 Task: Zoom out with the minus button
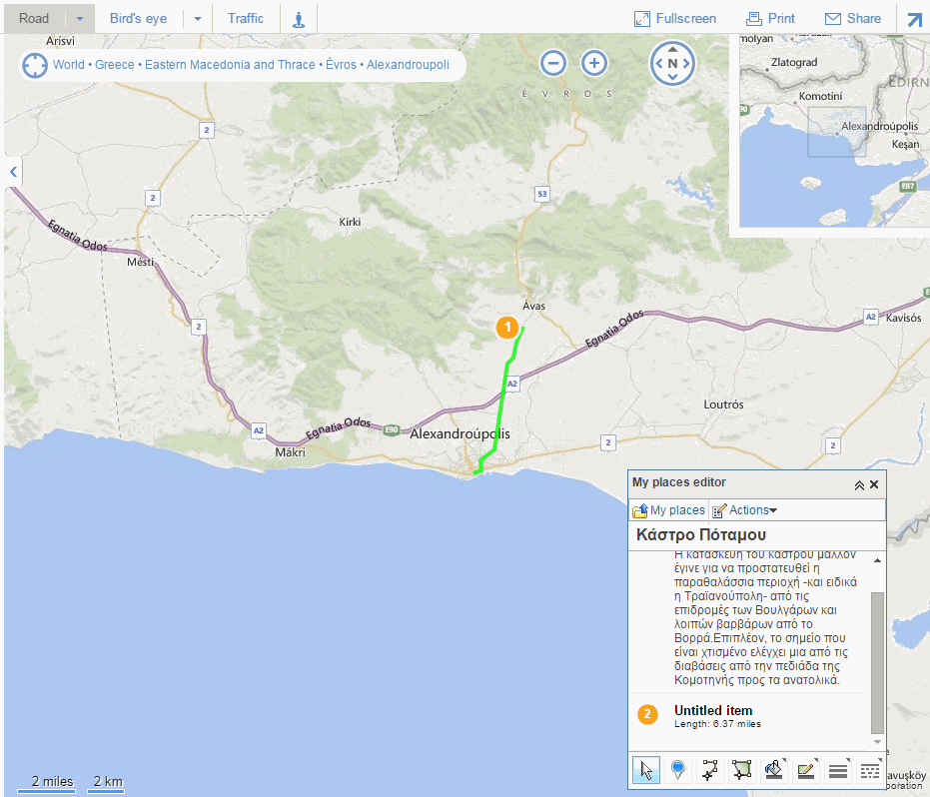(552, 63)
